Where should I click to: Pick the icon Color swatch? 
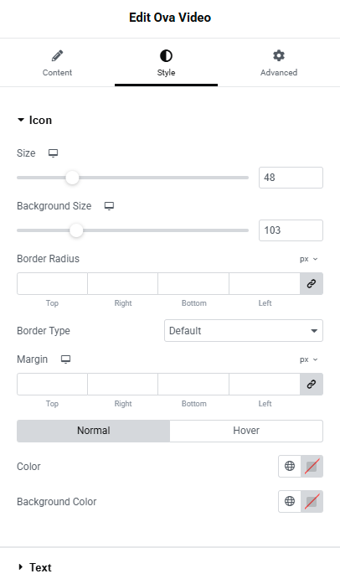[312, 466]
